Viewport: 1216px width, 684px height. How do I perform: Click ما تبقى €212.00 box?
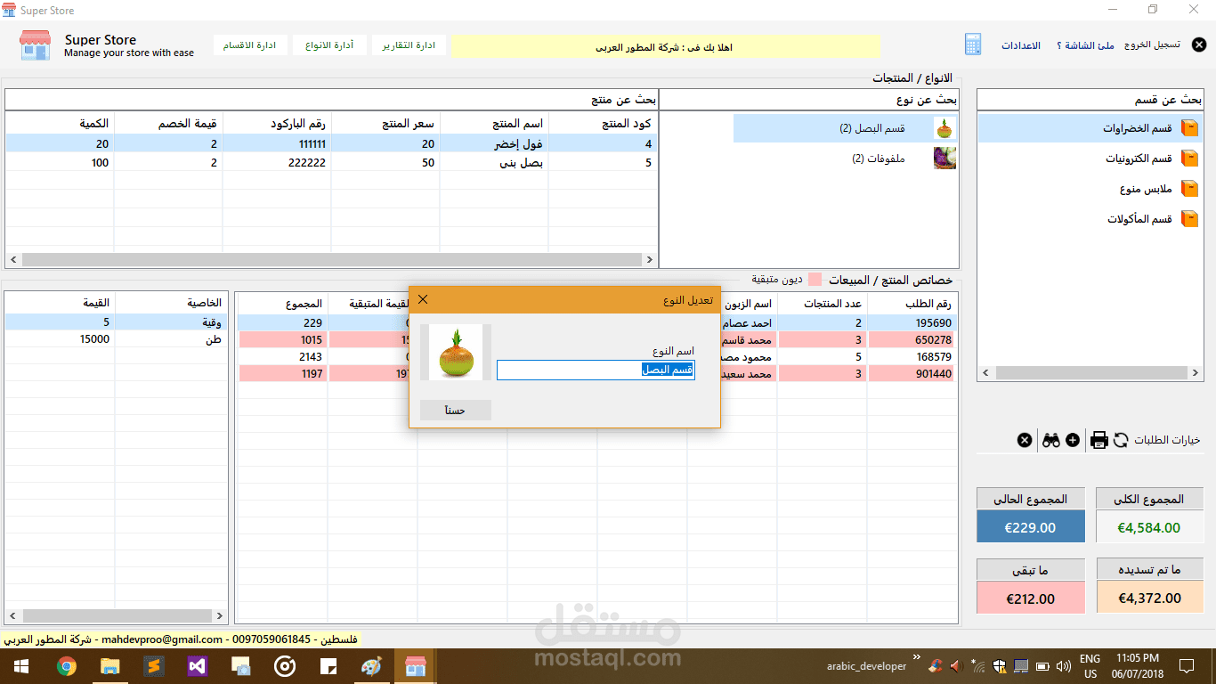(x=1030, y=598)
